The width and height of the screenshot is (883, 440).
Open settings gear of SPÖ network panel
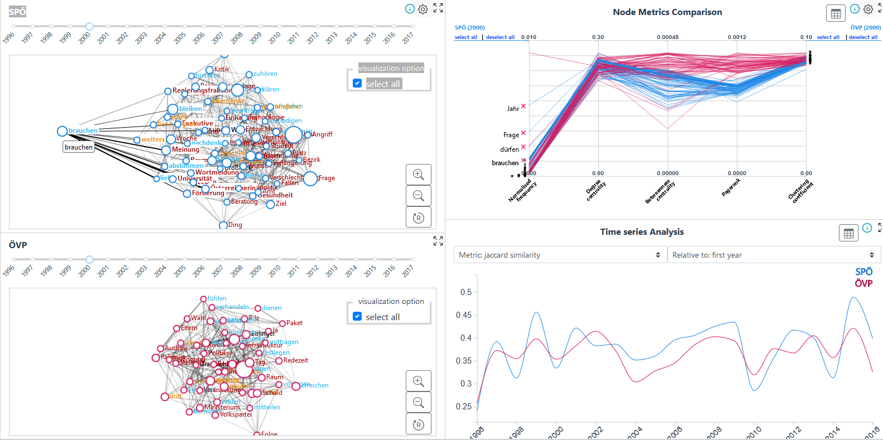(423, 9)
